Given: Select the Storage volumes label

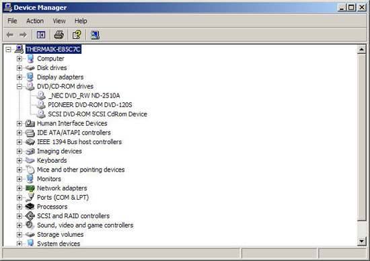Looking at the screenshot, I should [x=60, y=235].
